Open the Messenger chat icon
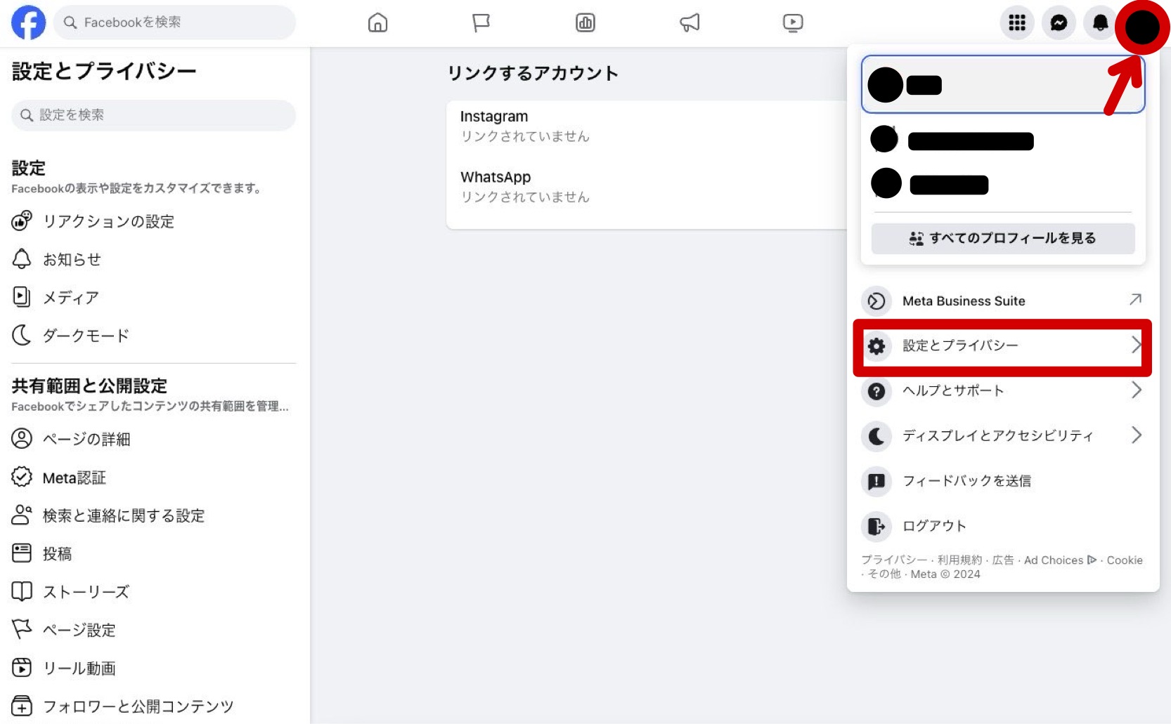 (x=1059, y=23)
